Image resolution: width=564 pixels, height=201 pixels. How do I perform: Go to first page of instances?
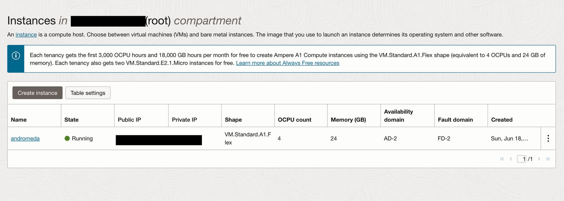click(502, 159)
